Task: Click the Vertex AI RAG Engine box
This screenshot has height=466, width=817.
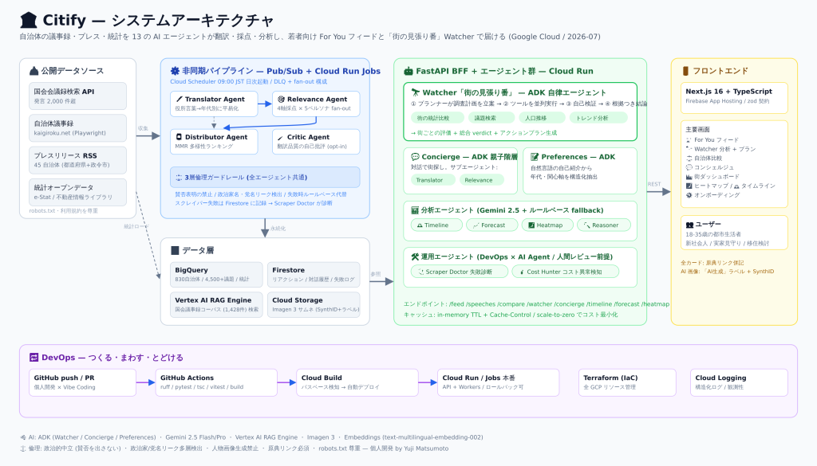Action: (x=216, y=305)
